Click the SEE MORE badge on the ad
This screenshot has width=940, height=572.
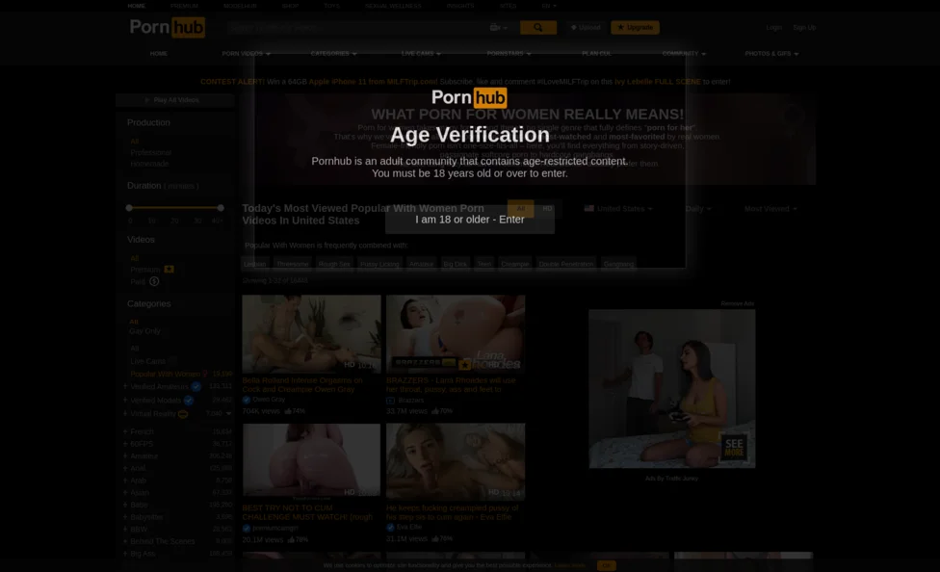[x=734, y=447]
